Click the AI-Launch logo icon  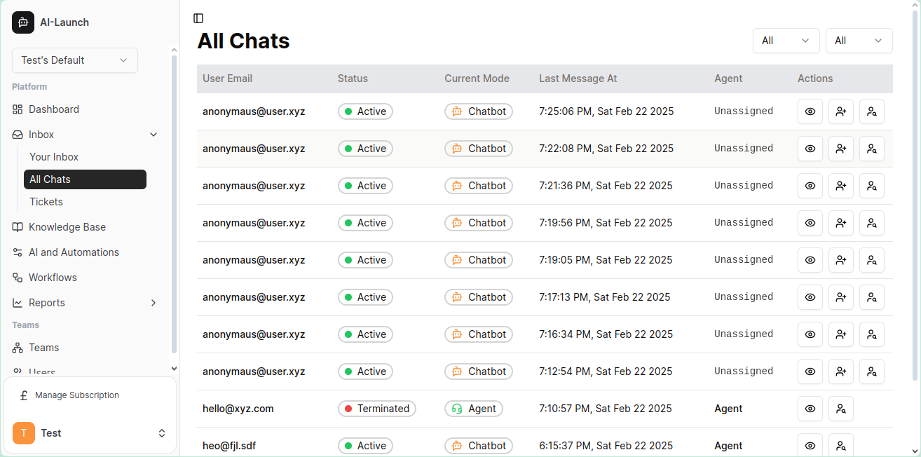(x=23, y=22)
